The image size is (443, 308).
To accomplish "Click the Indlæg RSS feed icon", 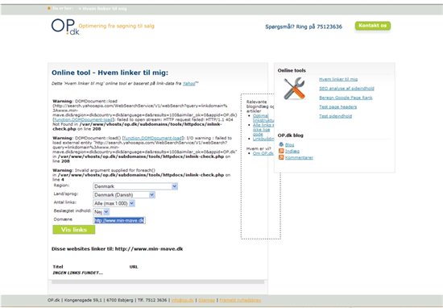I will [x=281, y=151].
